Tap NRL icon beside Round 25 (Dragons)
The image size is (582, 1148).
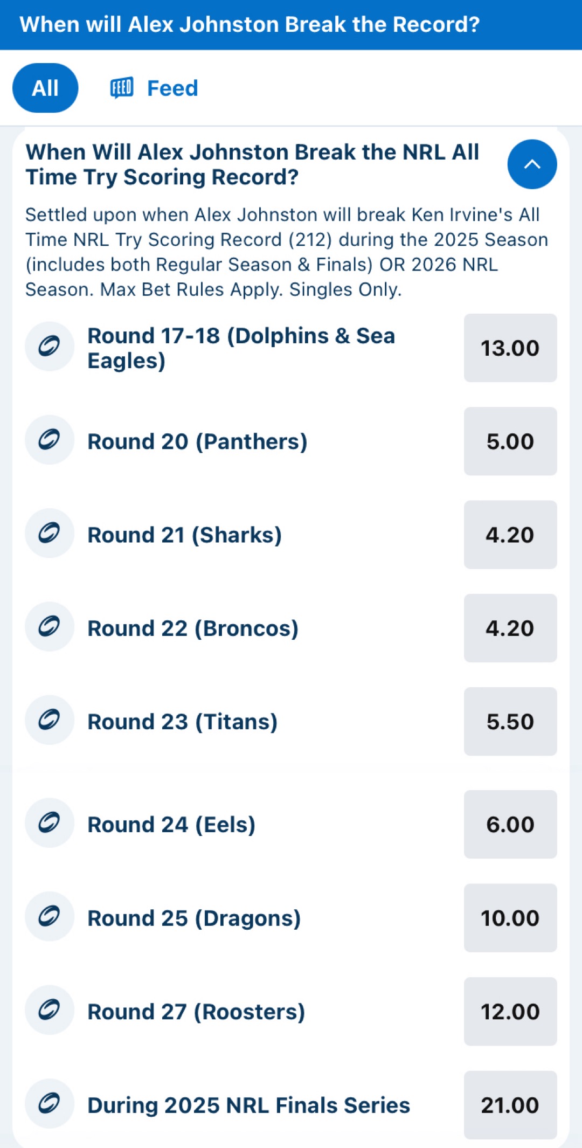pyautogui.click(x=50, y=916)
